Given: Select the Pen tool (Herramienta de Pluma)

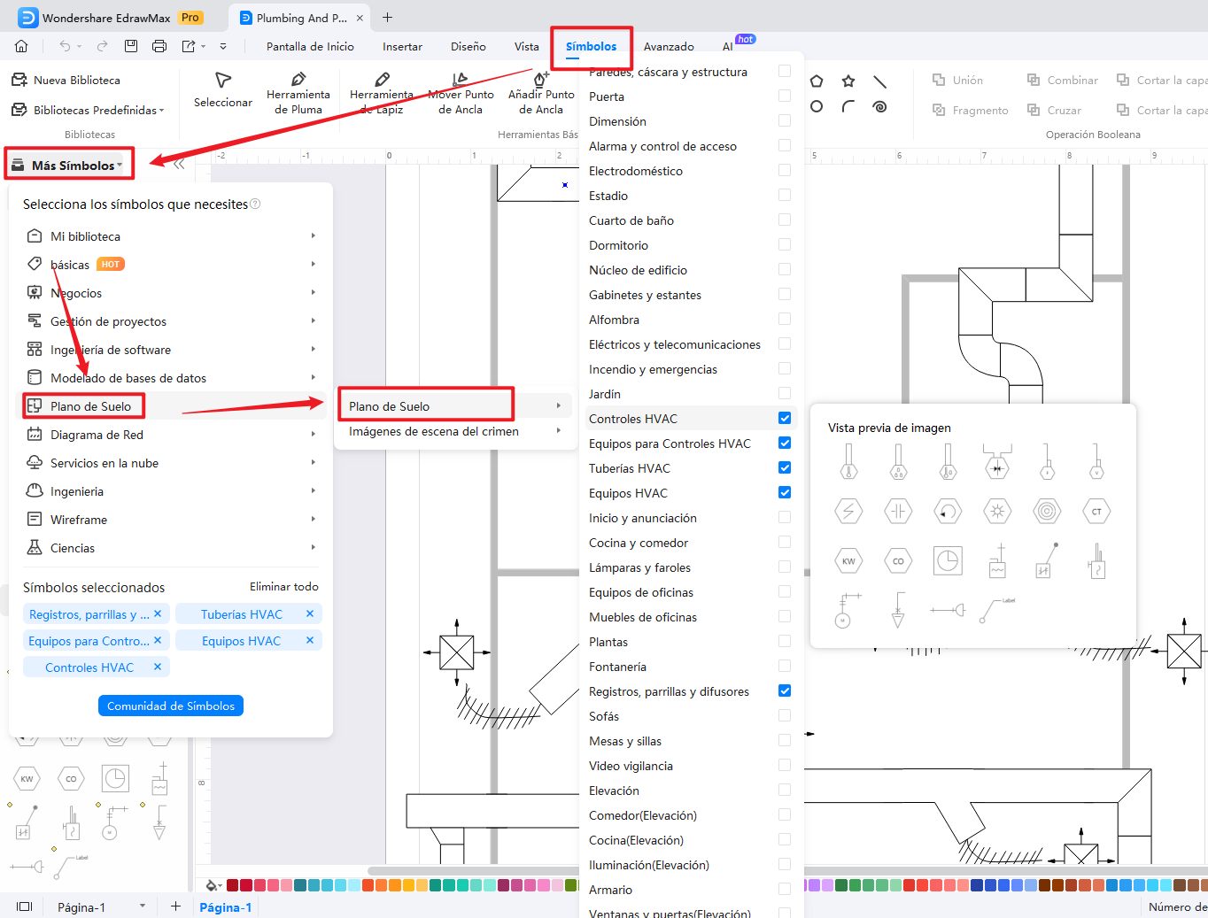Looking at the screenshot, I should click(298, 93).
